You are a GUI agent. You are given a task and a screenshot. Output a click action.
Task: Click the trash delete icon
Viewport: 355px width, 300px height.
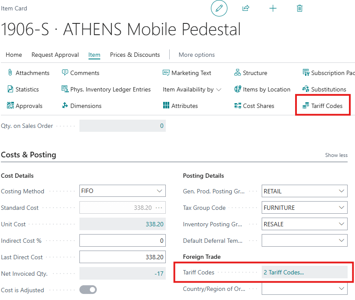coord(299,8)
